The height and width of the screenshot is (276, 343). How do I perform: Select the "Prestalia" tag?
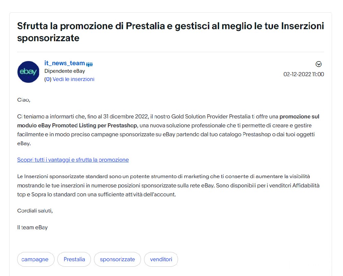coord(74,260)
